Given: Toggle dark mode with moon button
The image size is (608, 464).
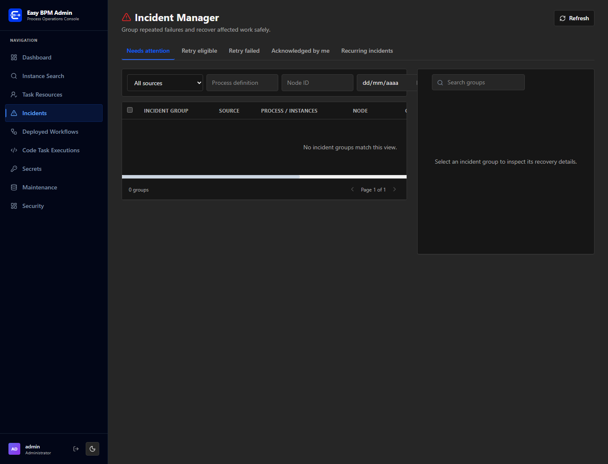Looking at the screenshot, I should point(92,449).
